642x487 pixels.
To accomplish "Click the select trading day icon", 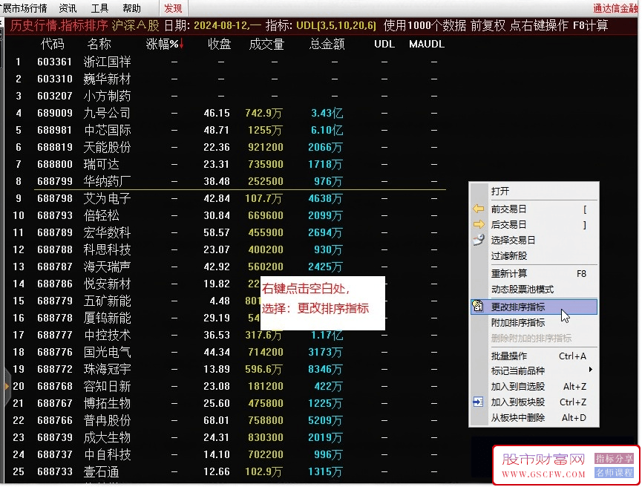I will tap(478, 240).
